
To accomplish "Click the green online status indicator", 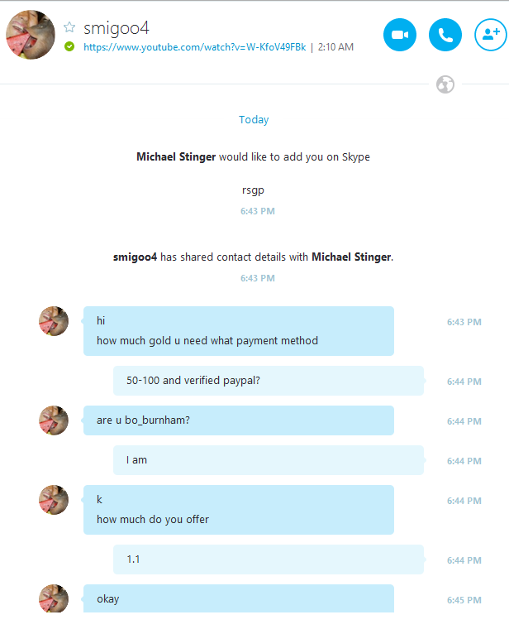I will (x=69, y=46).
